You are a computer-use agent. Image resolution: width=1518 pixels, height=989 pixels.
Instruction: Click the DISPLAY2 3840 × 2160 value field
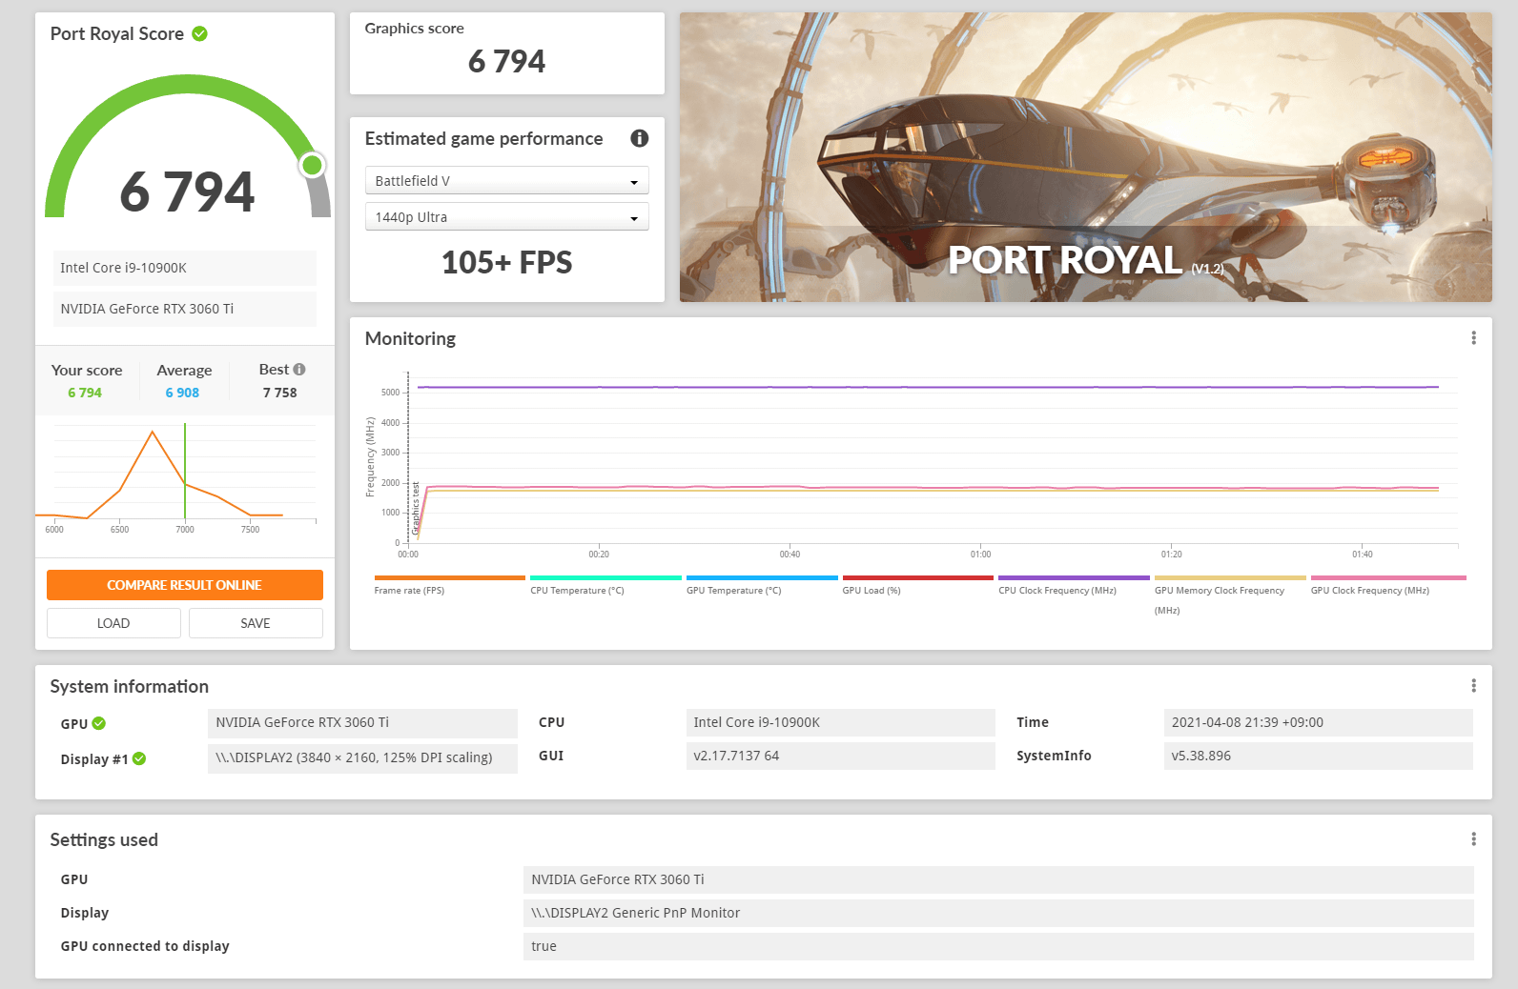point(362,758)
